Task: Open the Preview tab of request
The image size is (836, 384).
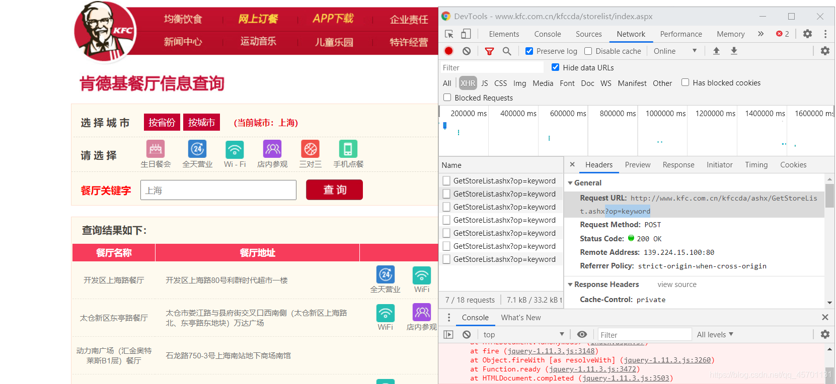Action: 638,164
